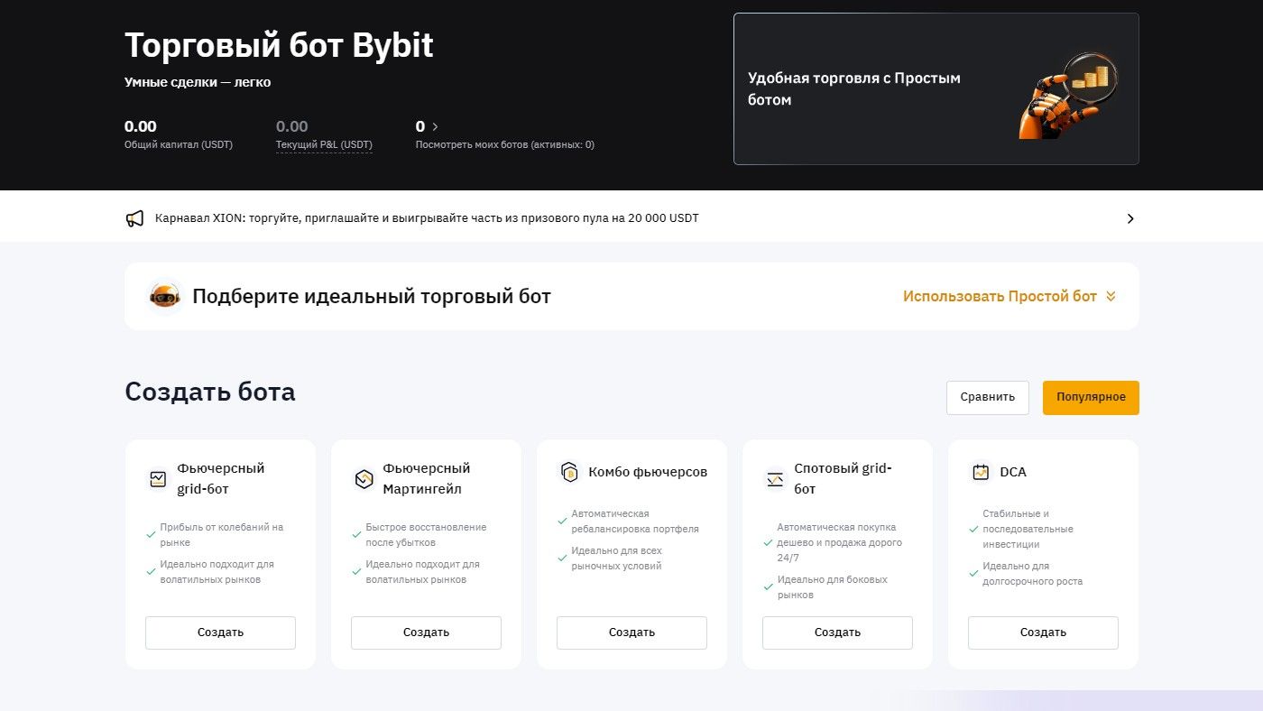This screenshot has height=711, width=1263.
Task: Click the Спотовый grid-бот title
Action: pos(843,479)
